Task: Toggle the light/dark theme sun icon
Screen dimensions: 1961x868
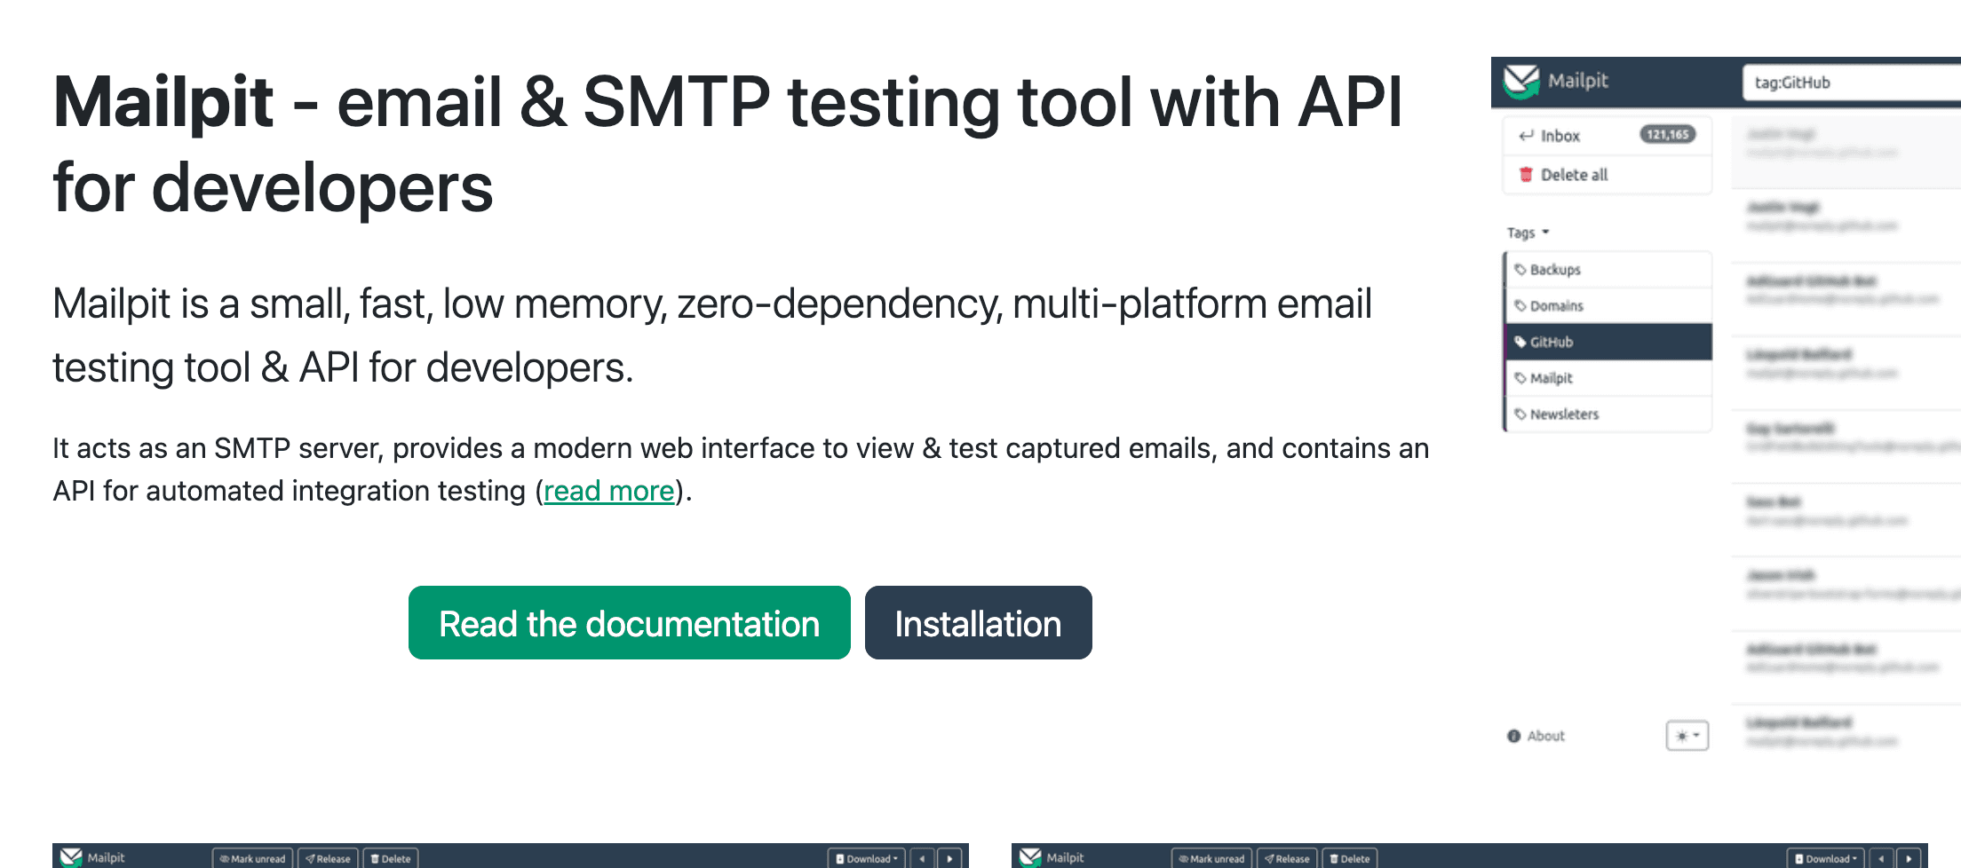Action: click(x=1680, y=736)
